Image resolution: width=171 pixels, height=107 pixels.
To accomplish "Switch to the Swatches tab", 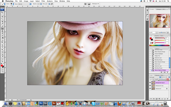I will (x=157, y=36).
